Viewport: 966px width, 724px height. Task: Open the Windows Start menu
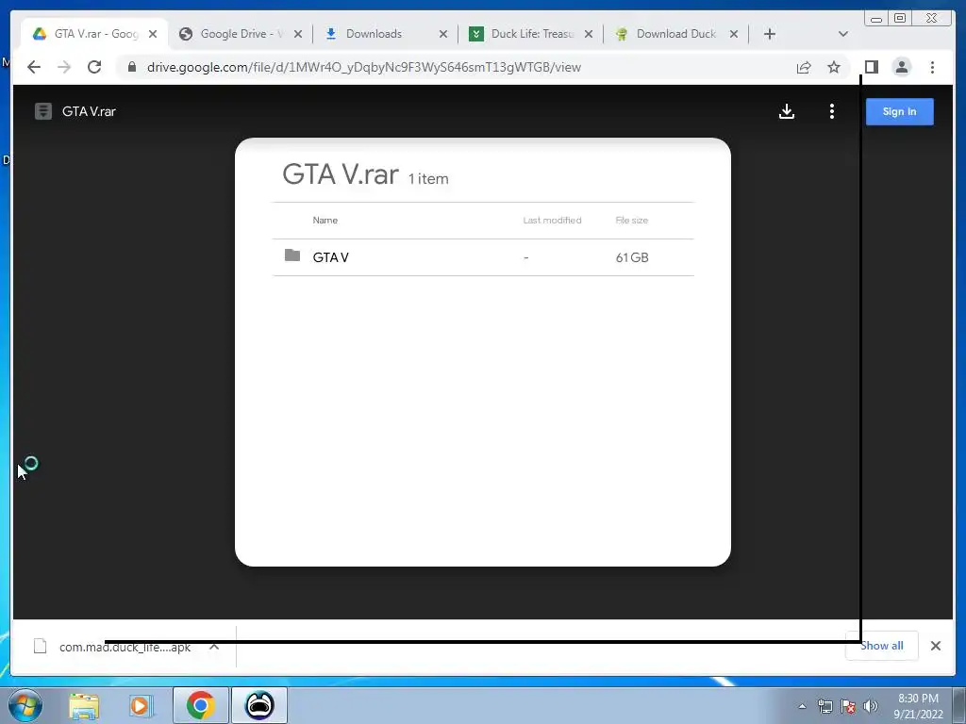click(25, 705)
